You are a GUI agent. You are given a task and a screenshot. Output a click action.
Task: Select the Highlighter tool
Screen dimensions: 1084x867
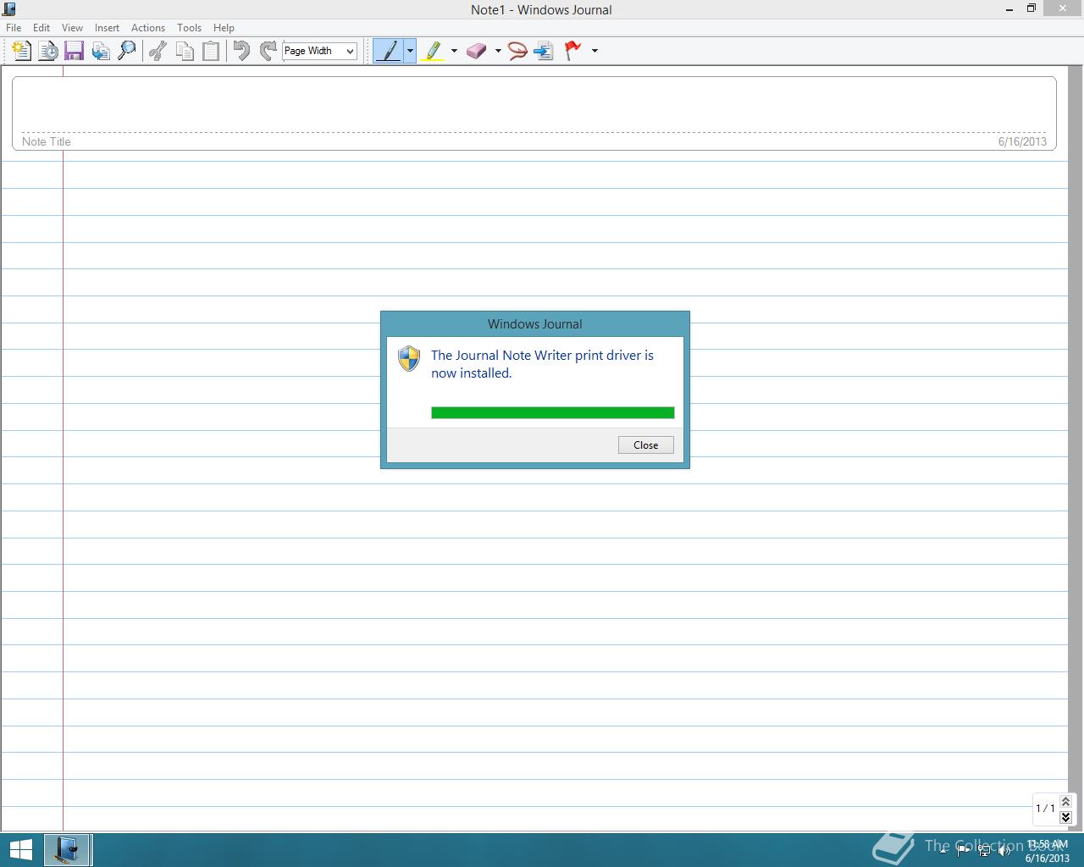click(x=433, y=51)
